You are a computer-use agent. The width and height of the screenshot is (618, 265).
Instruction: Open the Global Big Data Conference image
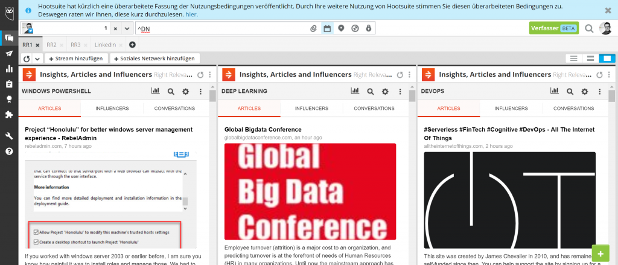(310, 191)
